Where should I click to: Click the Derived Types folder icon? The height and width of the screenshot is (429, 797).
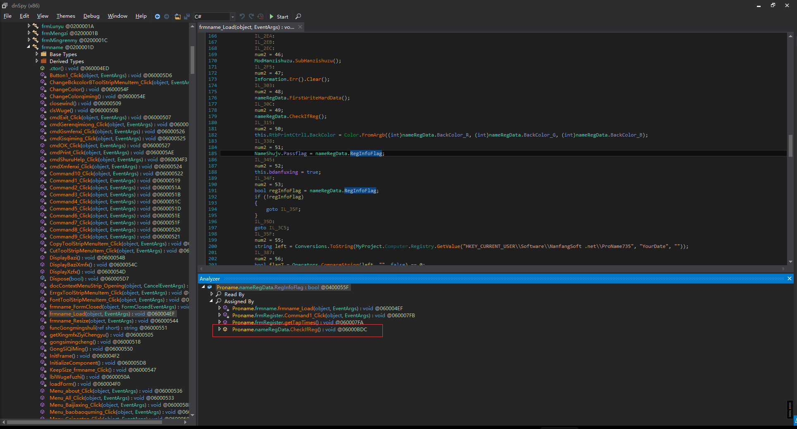tap(43, 61)
